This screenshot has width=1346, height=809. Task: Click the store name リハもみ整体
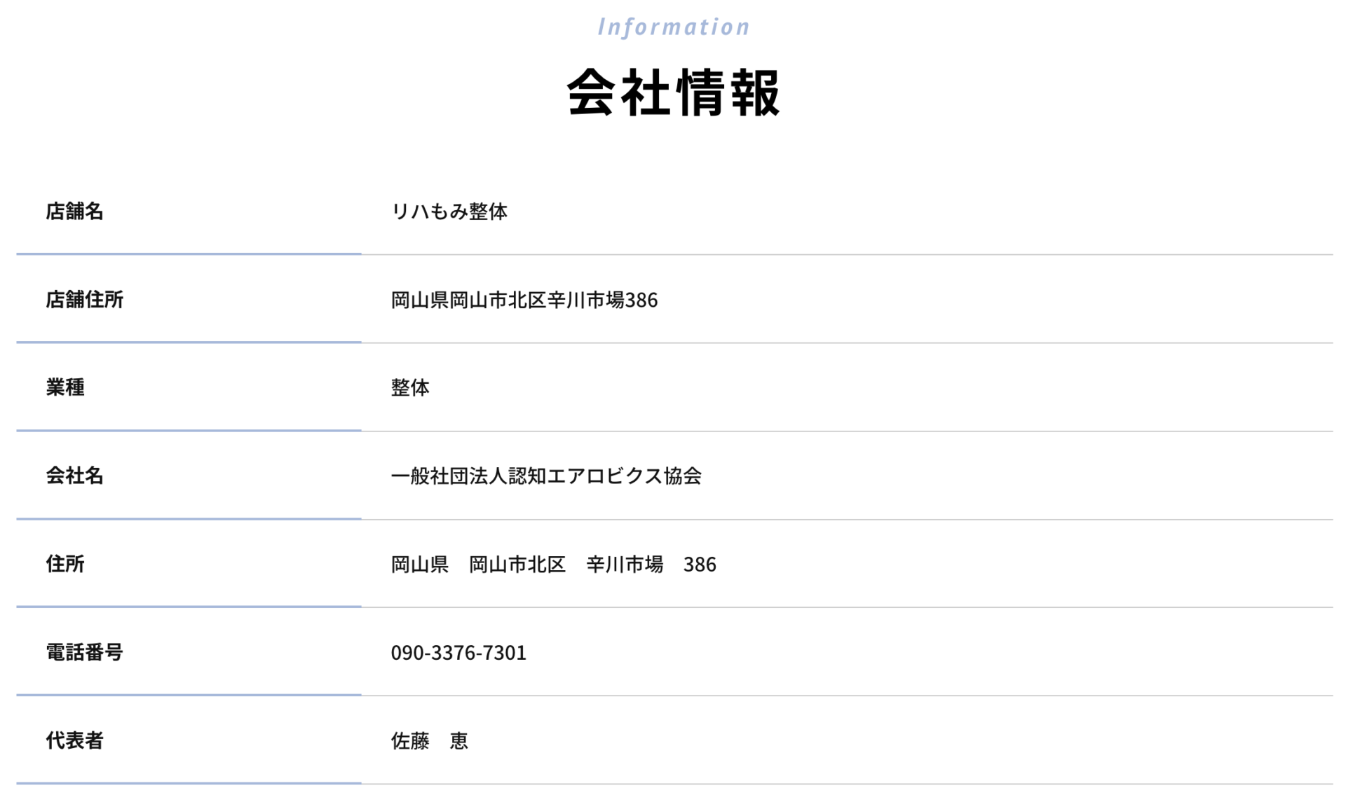pyautogui.click(x=449, y=211)
